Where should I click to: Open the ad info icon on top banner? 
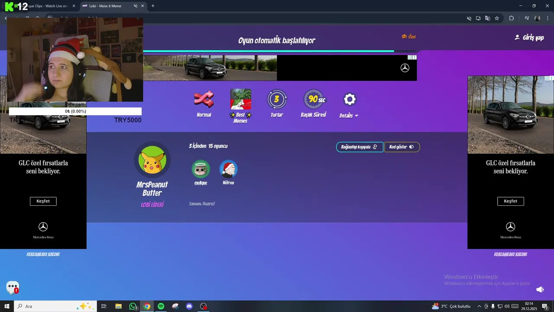[410, 57]
